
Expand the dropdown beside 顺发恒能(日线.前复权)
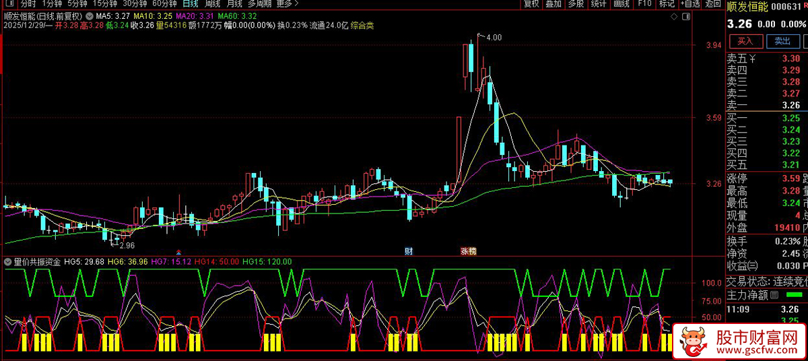pyautogui.click(x=89, y=15)
